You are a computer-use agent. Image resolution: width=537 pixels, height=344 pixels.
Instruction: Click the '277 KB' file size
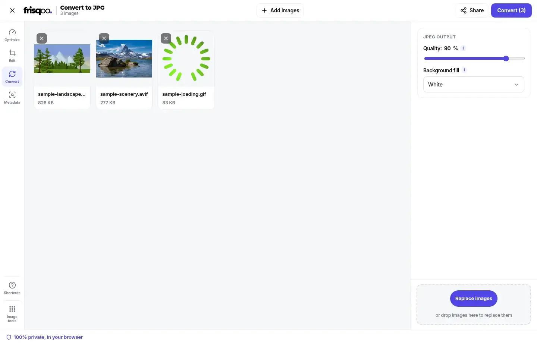108,103
